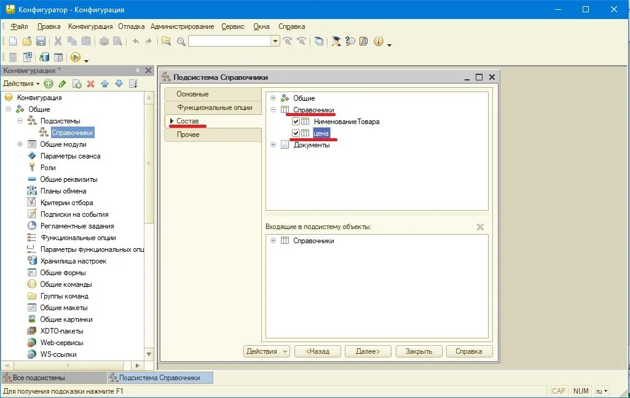The width and height of the screenshot is (630, 398).
Task: Click the Open file toolbar icon
Action: tap(27, 41)
